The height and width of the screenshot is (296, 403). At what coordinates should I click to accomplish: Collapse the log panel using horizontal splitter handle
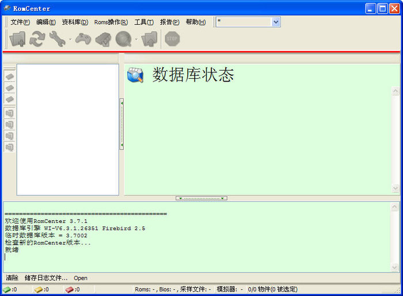pyautogui.click(x=201, y=198)
